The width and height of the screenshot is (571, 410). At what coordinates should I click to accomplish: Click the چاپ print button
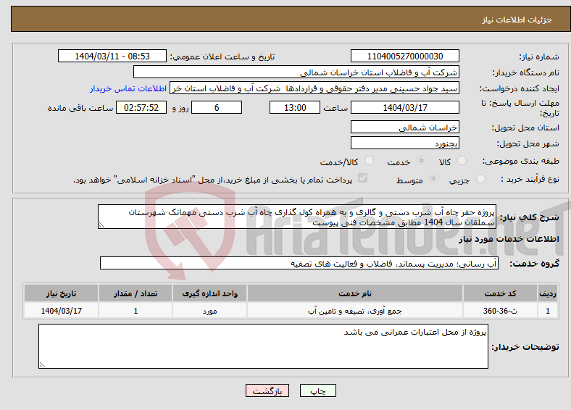coord(317,390)
